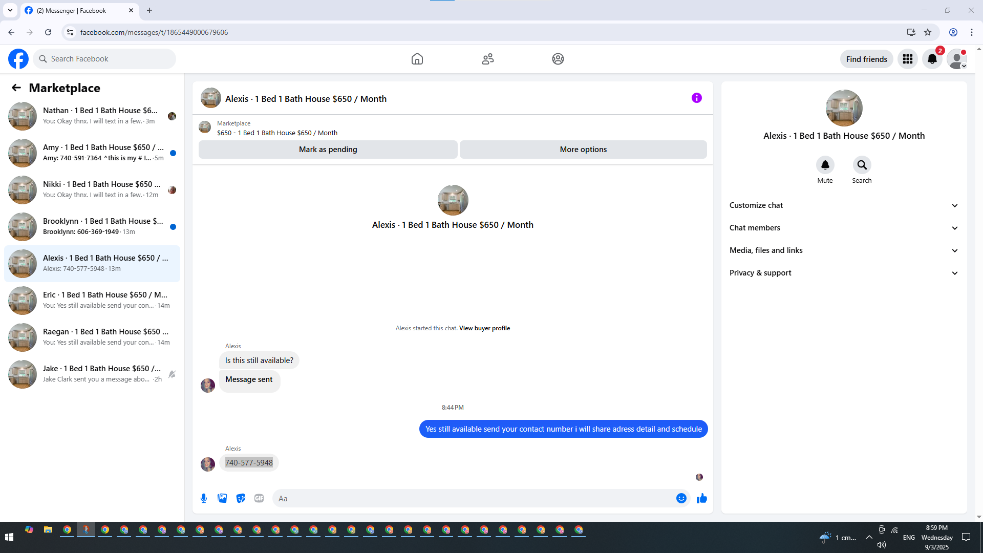This screenshot has width=983, height=553.
Task: Open Brooklynn's unread conversation
Action: 92,226
